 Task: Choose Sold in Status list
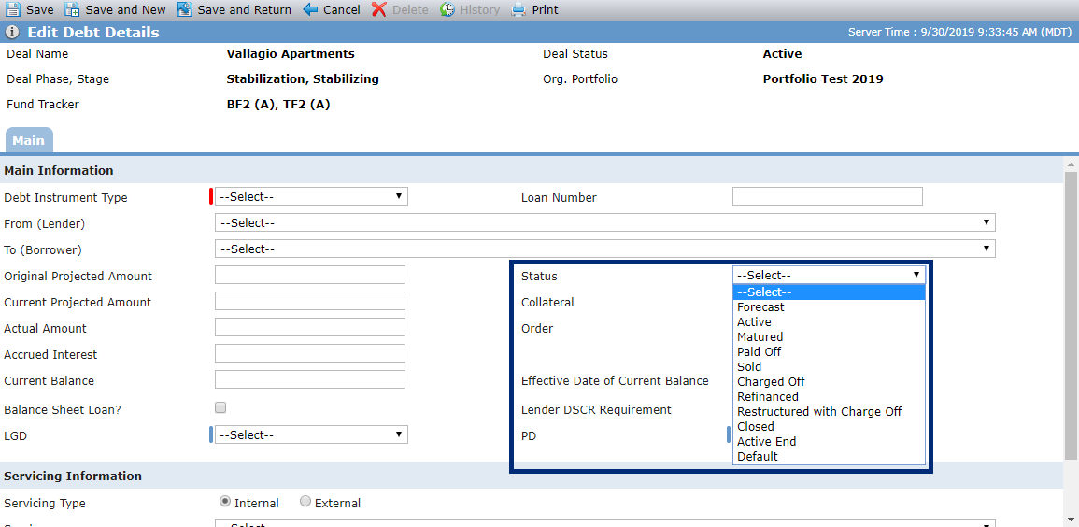pyautogui.click(x=830, y=366)
